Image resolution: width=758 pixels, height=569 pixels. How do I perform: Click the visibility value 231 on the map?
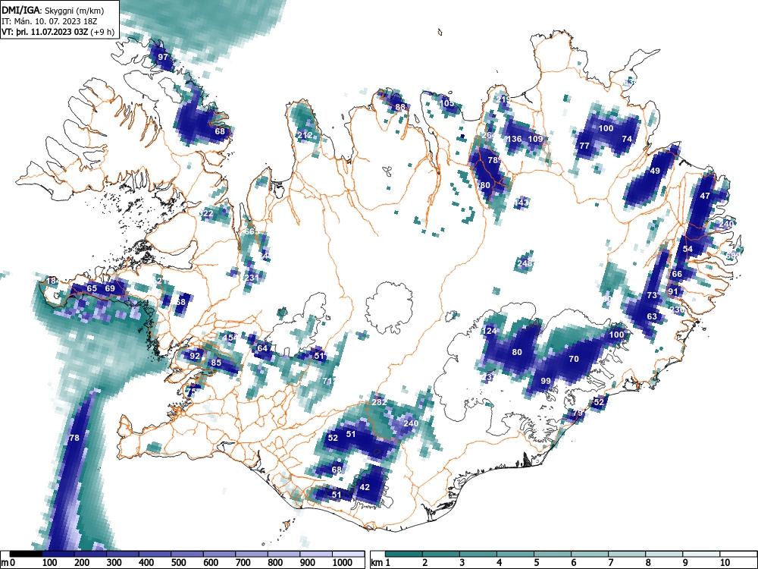[252, 278]
